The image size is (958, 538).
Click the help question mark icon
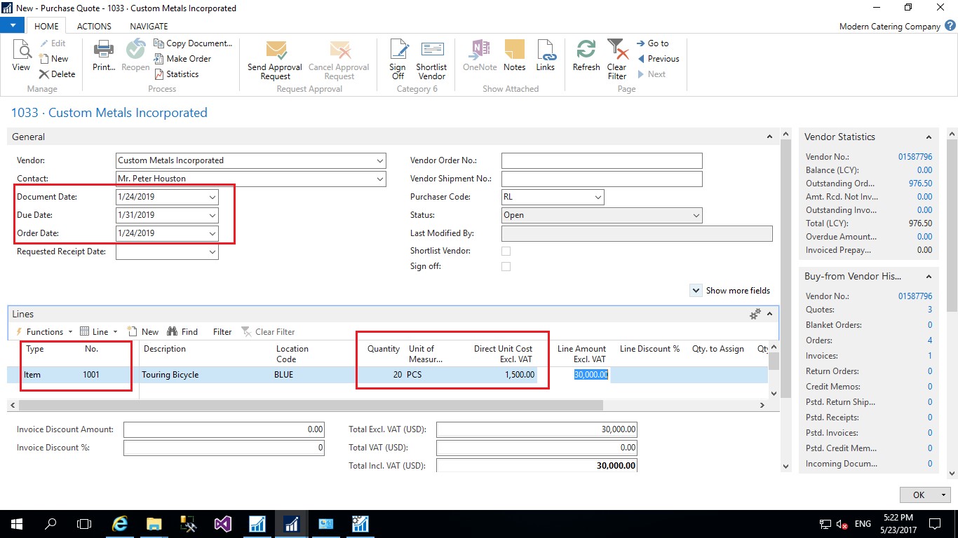pos(950,26)
